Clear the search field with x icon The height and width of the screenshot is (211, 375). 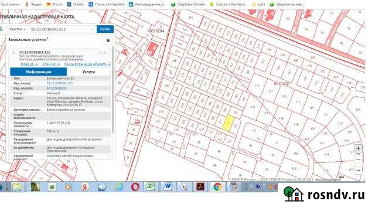pos(93,29)
